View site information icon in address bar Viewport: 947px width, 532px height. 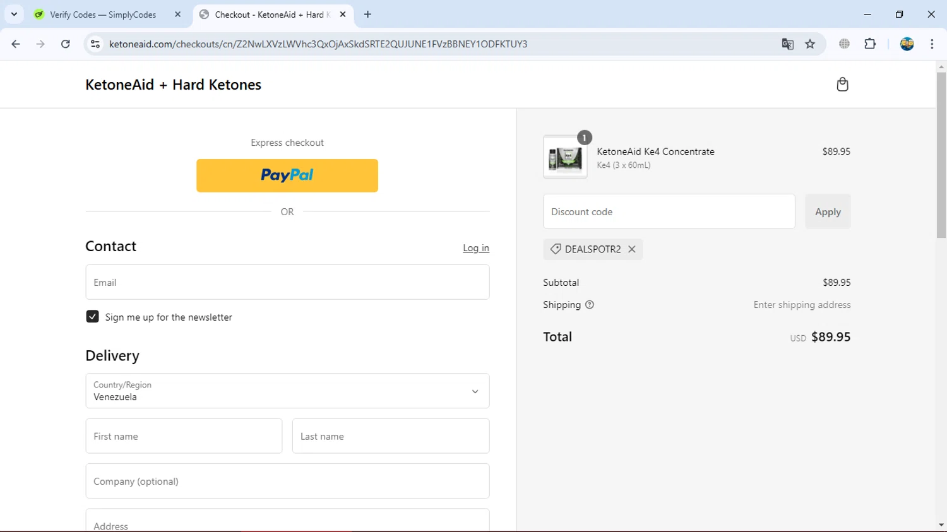95,44
